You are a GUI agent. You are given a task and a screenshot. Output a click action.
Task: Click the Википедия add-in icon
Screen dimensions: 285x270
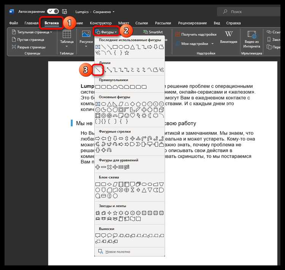click(x=228, y=37)
